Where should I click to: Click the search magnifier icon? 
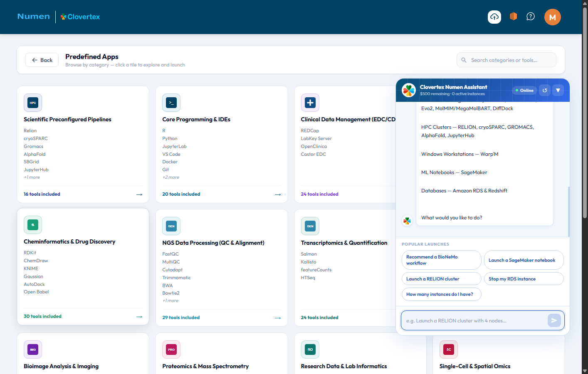pos(464,60)
